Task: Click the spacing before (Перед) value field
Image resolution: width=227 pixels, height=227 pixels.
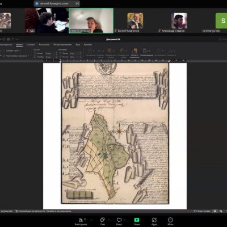Action: click(75, 53)
